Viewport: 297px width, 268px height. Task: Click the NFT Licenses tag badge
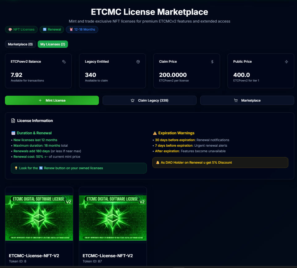pyautogui.click(x=22, y=30)
